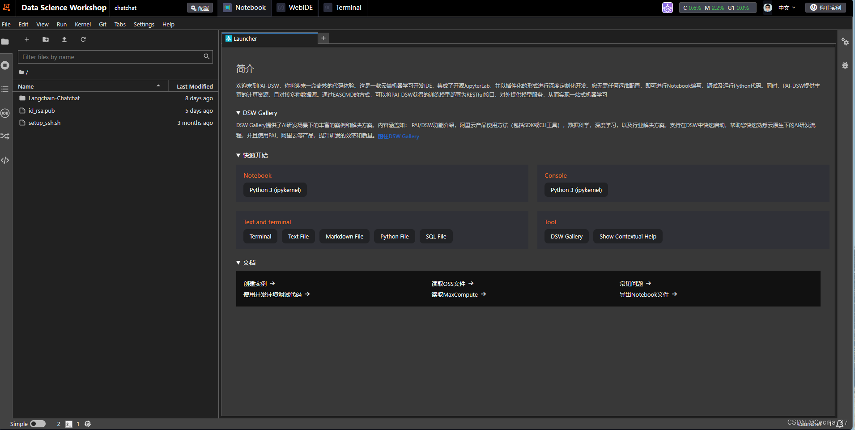Select the setup_ssh.sh file
Viewport: 855px width, 430px height.
(x=115, y=123)
